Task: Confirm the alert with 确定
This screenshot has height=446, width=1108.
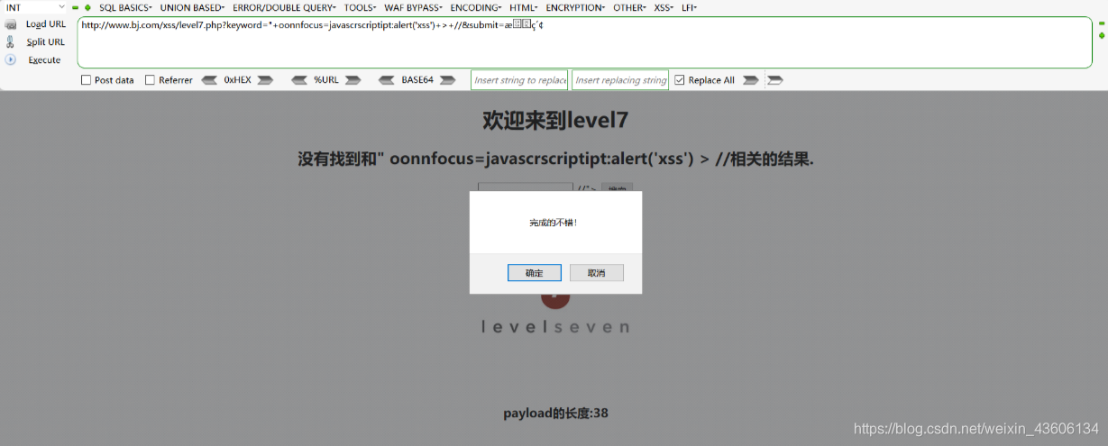Action: pyautogui.click(x=535, y=273)
